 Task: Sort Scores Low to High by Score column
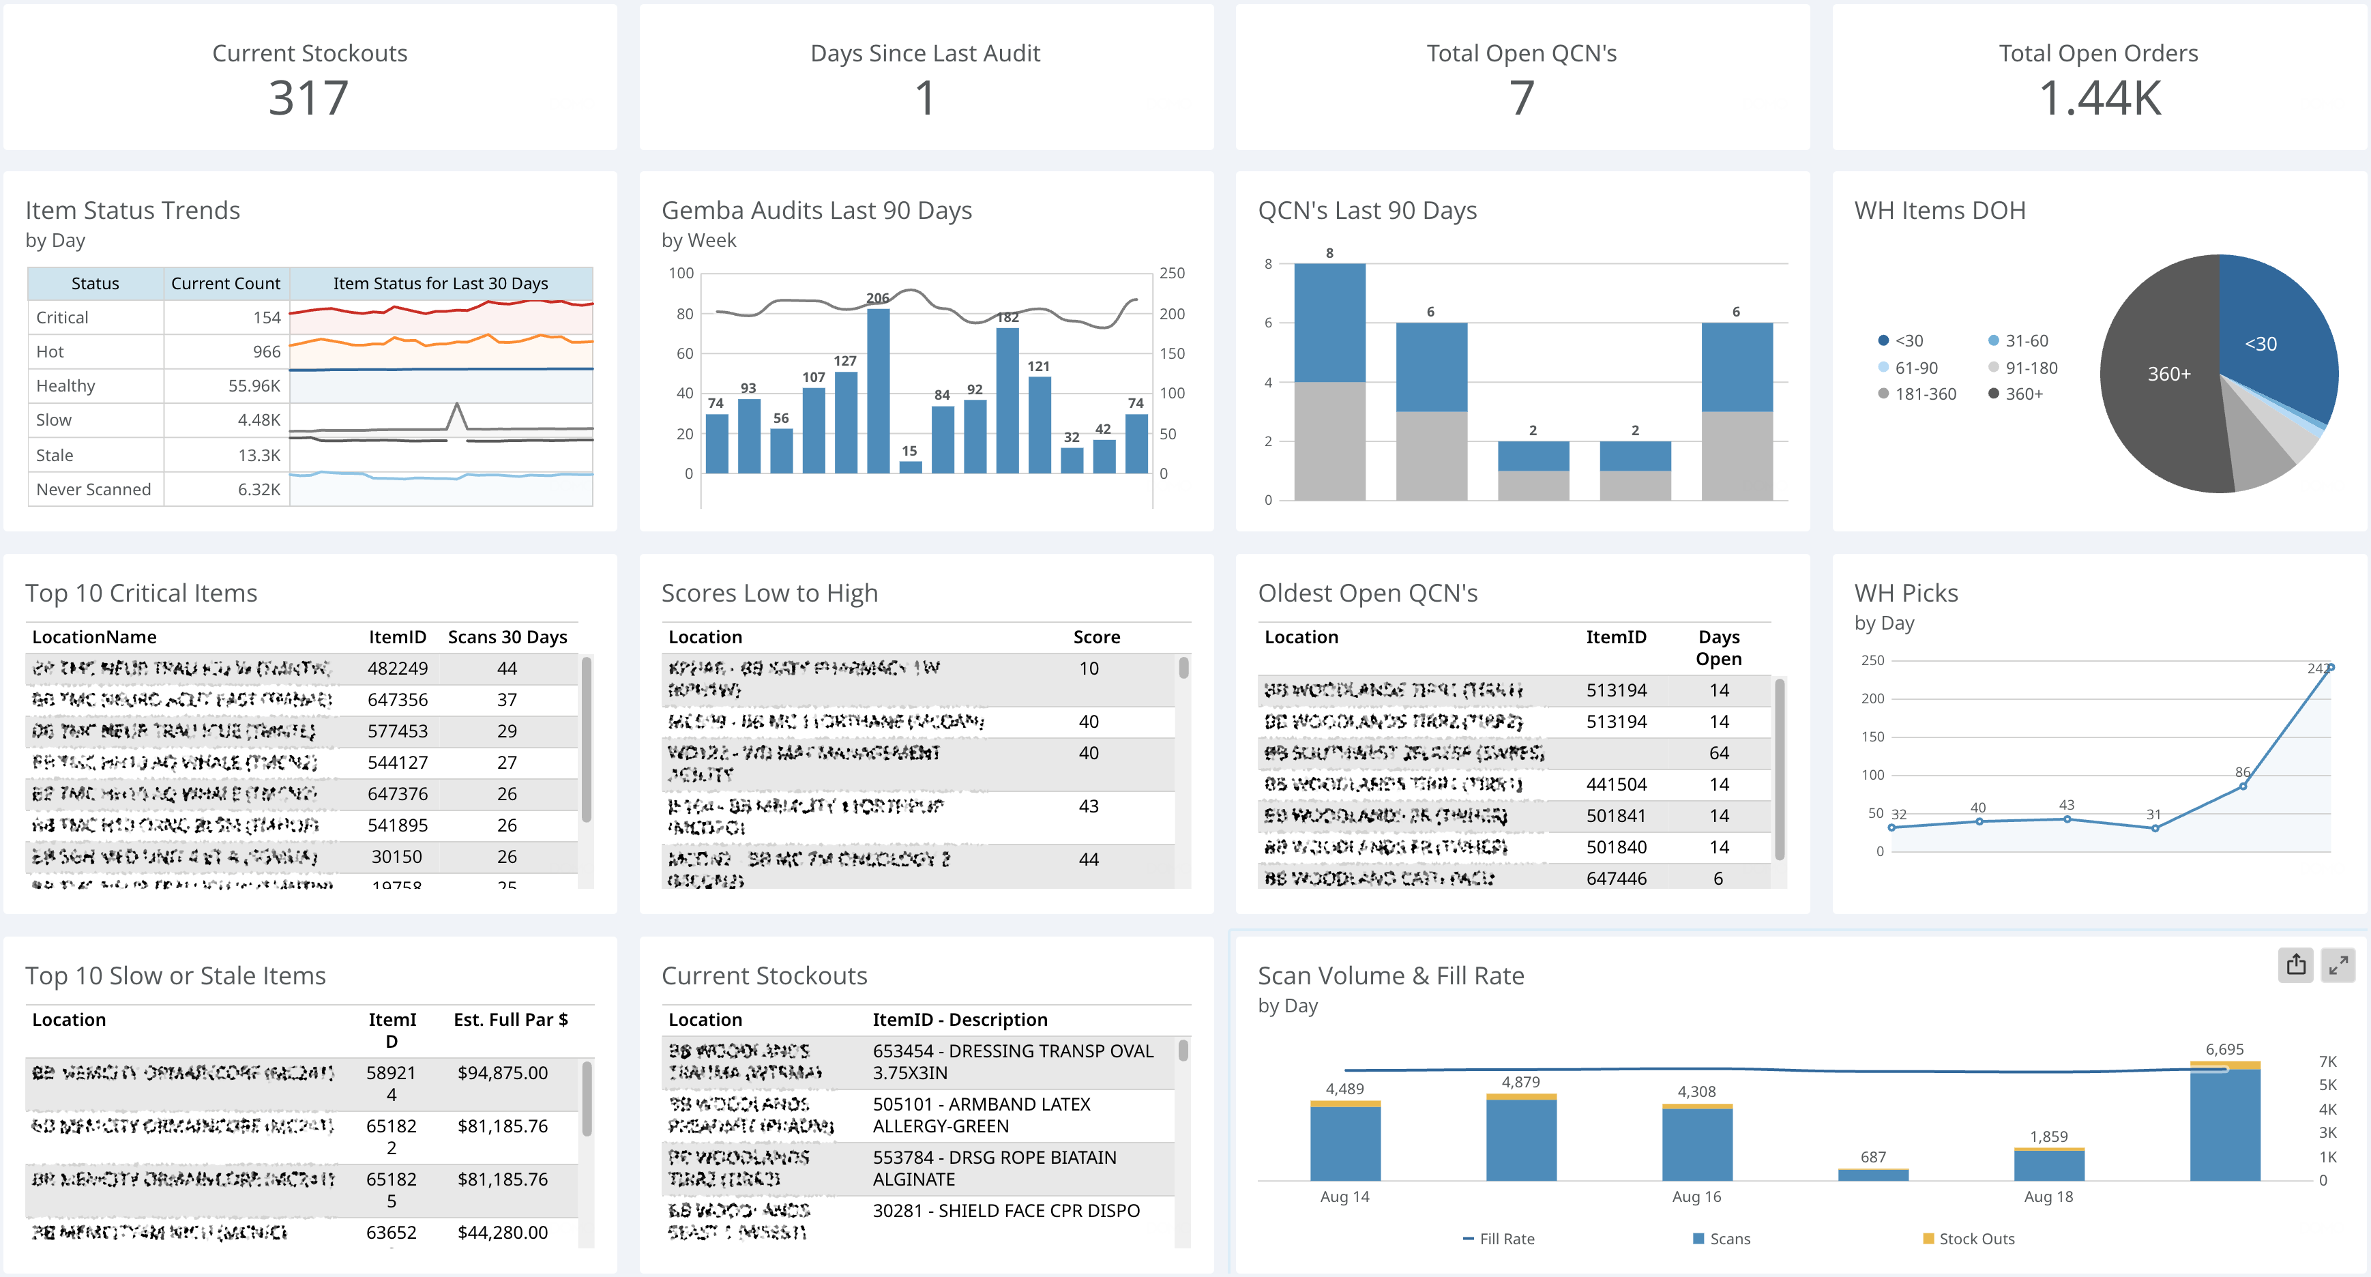[1095, 637]
